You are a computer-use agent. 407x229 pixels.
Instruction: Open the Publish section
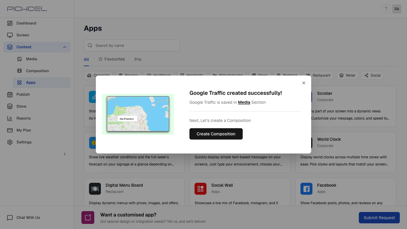[x=37, y=95]
